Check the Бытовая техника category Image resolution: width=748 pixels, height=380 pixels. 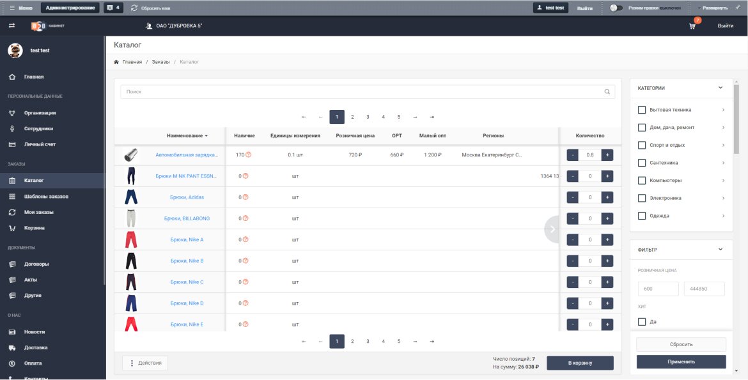[642, 110]
